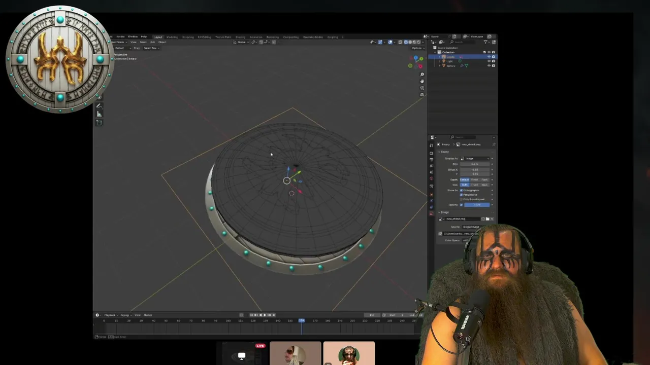Collapse the Collection tree in outliner
The width and height of the screenshot is (650, 365).
435,52
